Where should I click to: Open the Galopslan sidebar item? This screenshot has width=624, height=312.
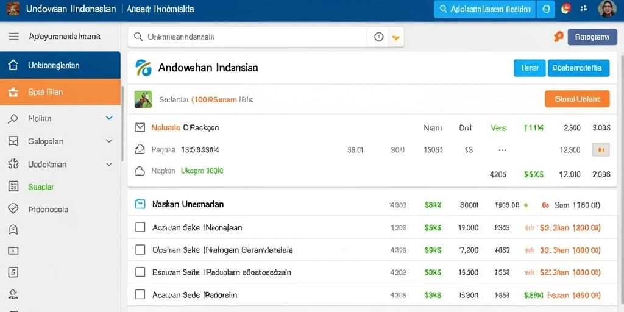coord(60,141)
